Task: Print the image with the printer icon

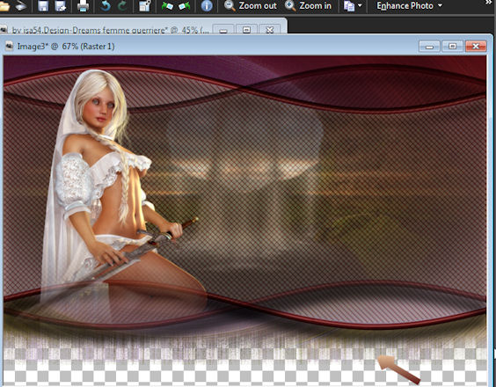Action: pyautogui.click(x=83, y=5)
